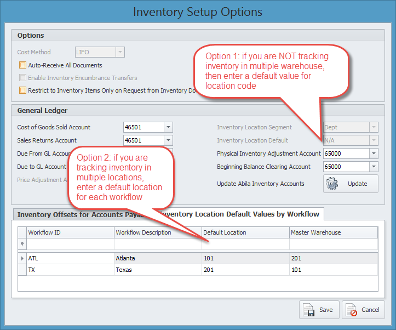Sort by Master Warehouse column header

tap(333, 232)
